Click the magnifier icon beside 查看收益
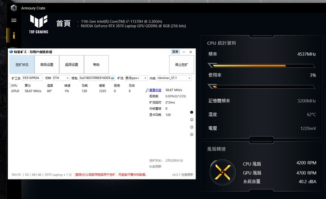 pyautogui.click(x=147, y=90)
